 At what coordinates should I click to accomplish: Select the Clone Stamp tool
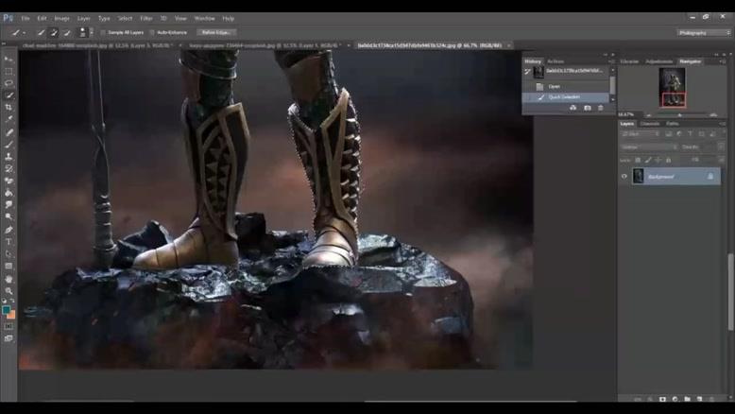click(x=9, y=157)
